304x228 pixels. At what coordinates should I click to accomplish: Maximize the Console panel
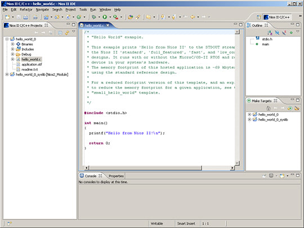[x=298, y=175]
